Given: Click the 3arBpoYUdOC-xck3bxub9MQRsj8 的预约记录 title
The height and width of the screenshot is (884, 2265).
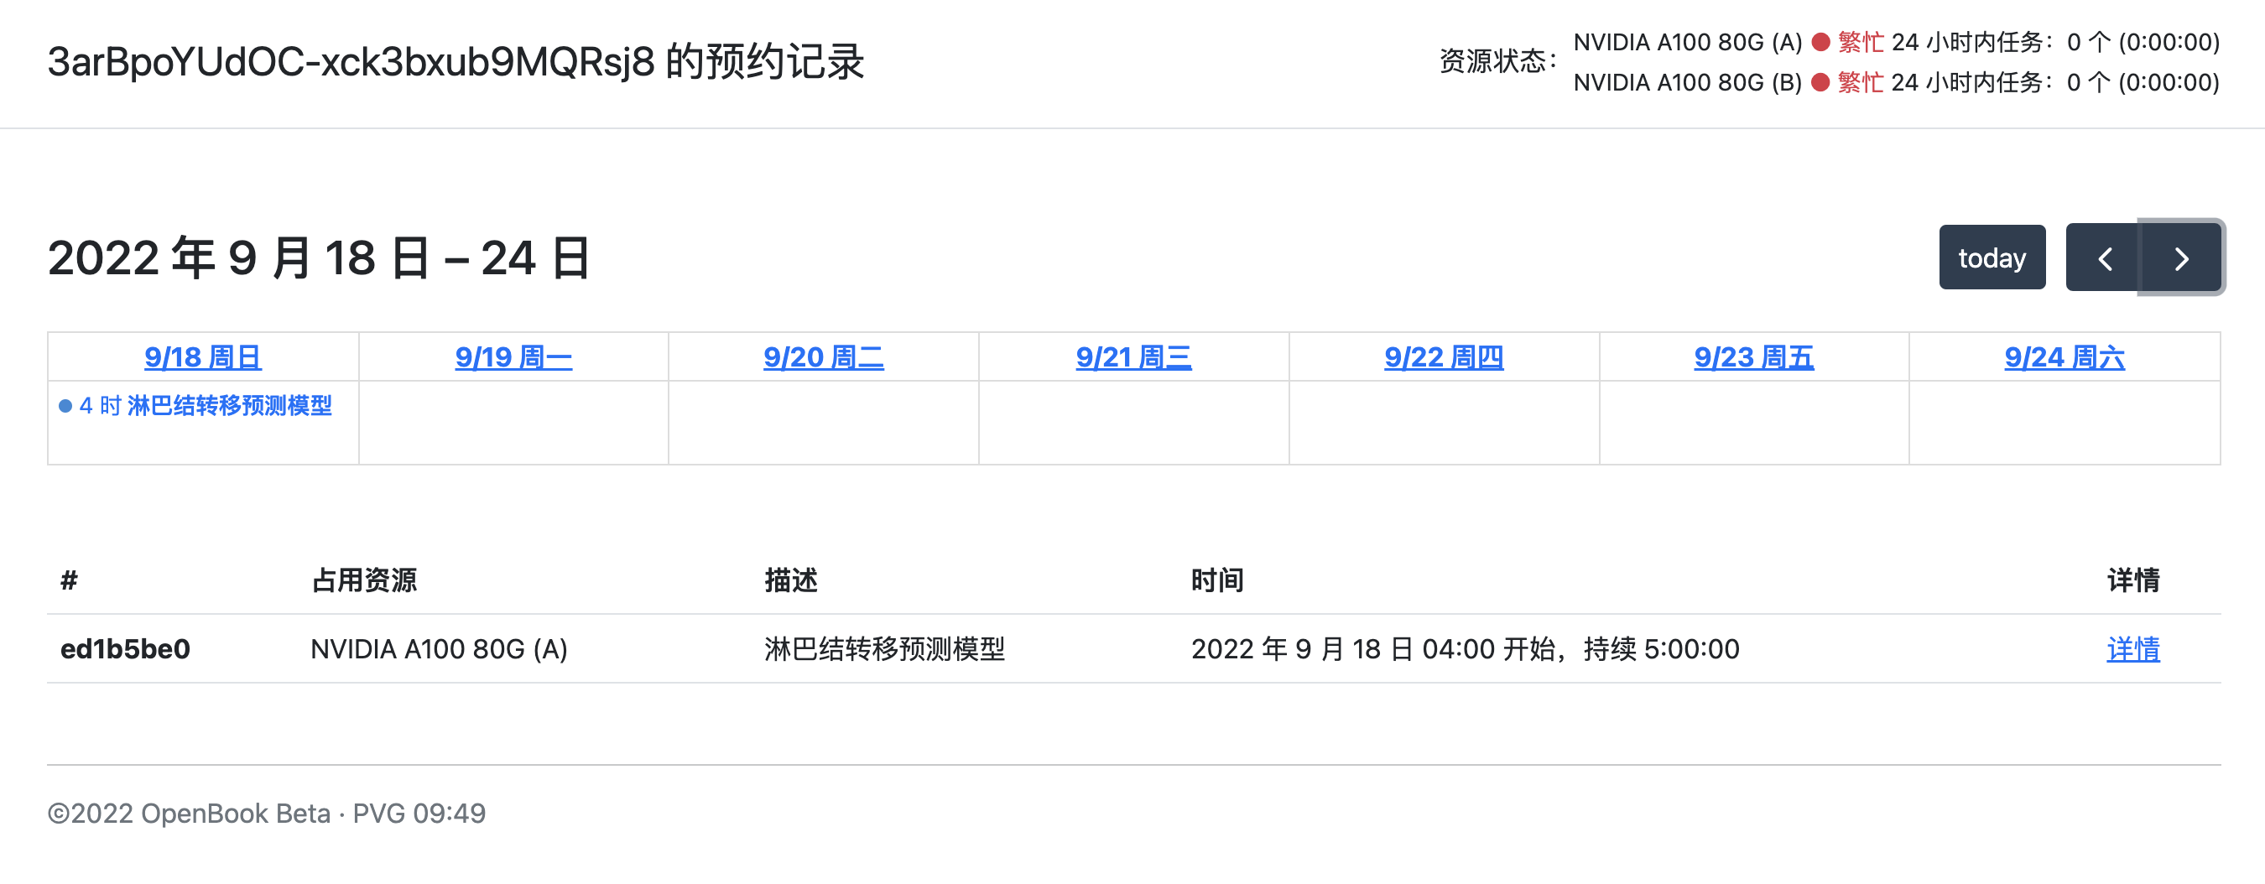Looking at the screenshot, I should click(x=456, y=61).
